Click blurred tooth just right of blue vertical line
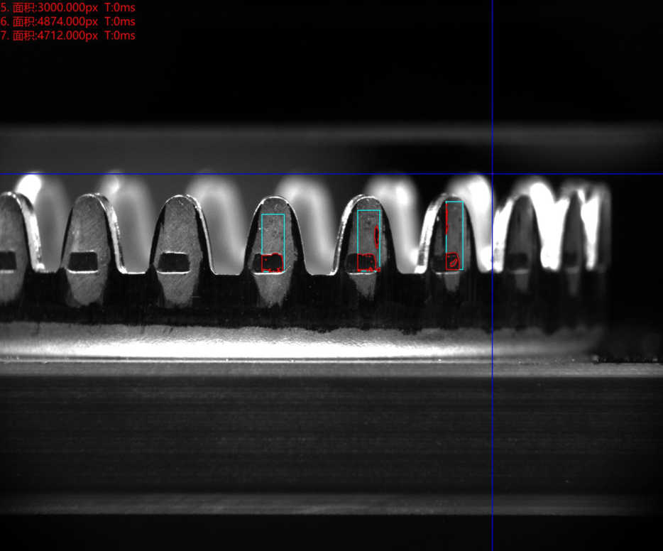 click(524, 234)
